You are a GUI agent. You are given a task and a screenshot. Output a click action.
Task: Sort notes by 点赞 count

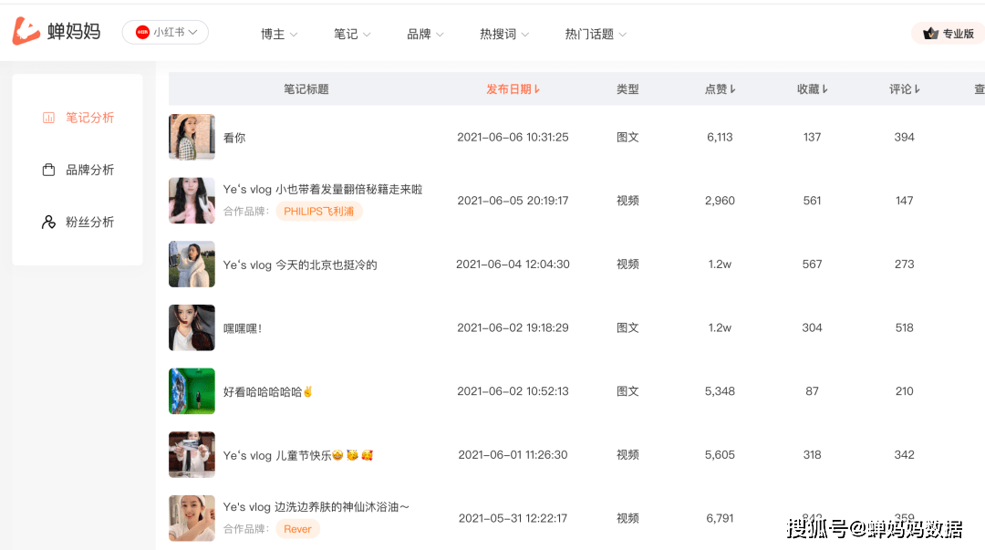(732, 89)
